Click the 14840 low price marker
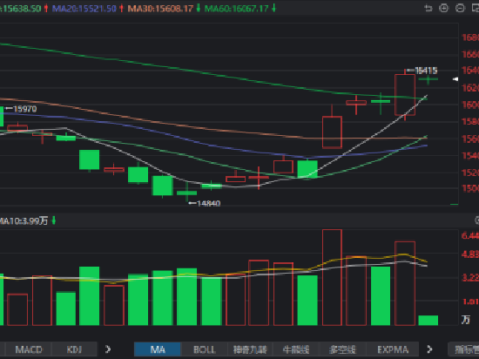Viewport: 479px width, 359px height. pos(205,203)
